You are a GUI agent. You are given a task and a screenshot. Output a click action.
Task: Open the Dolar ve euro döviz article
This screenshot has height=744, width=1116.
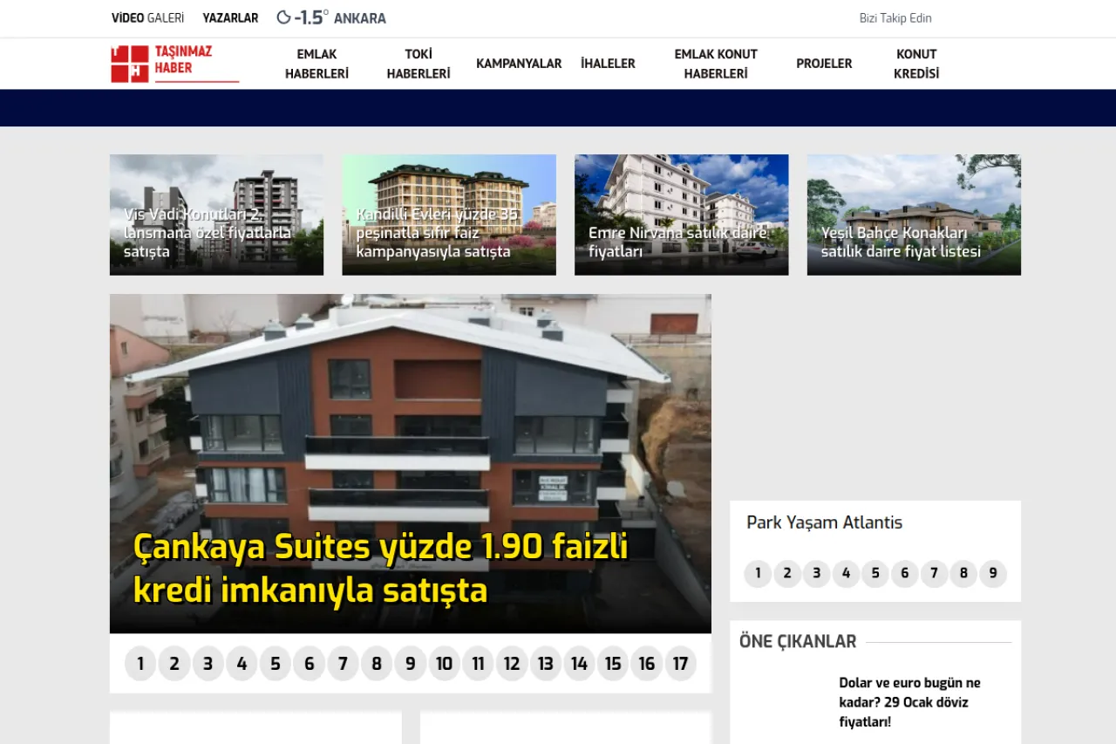[910, 701]
